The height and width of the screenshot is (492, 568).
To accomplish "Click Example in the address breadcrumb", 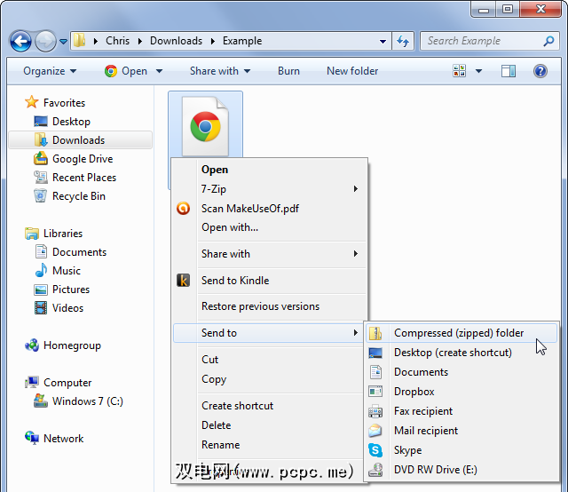I will tap(242, 41).
